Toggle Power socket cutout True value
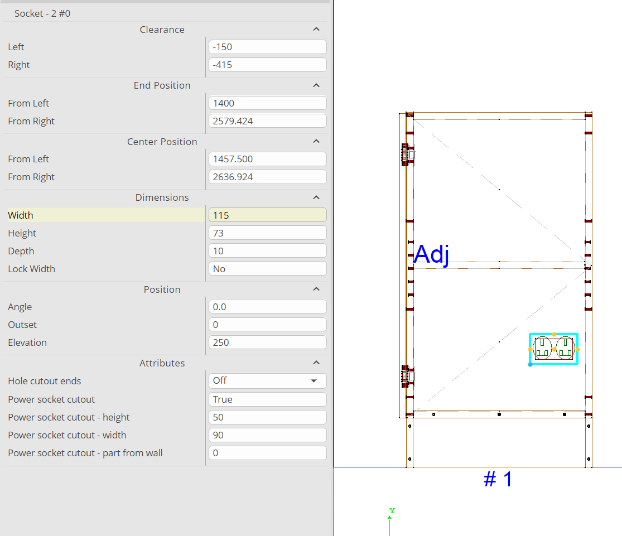The image size is (622, 536). point(267,399)
